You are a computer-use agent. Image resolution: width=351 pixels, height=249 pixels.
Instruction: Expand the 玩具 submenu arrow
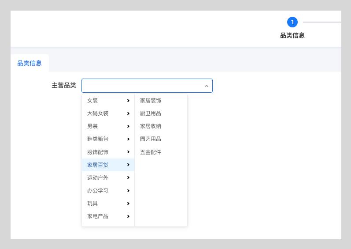point(128,204)
